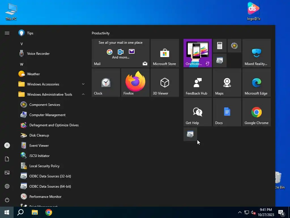Open the Get Help tile

pos(197,112)
